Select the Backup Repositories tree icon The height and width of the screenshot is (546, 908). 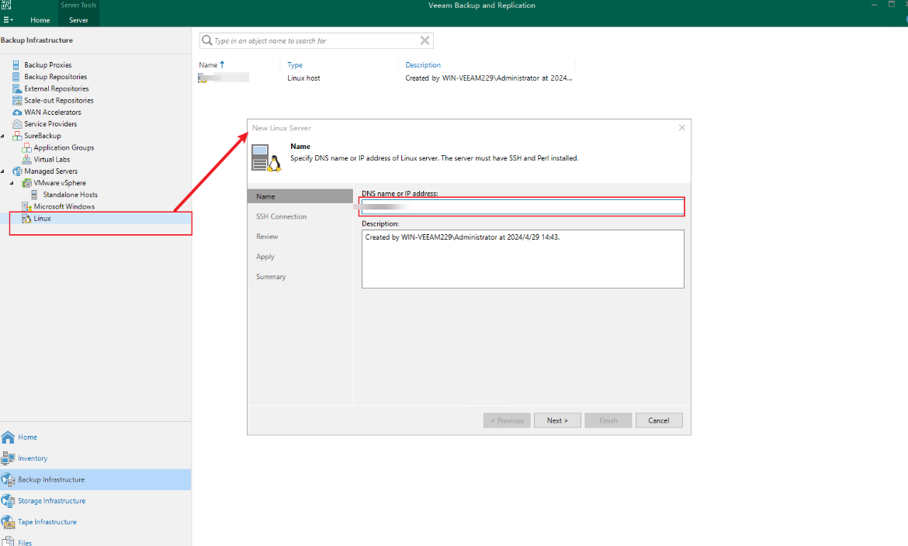[x=16, y=77]
